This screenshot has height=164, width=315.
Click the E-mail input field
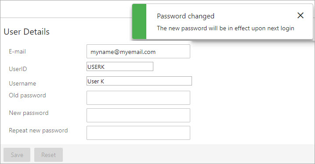pos(138,51)
